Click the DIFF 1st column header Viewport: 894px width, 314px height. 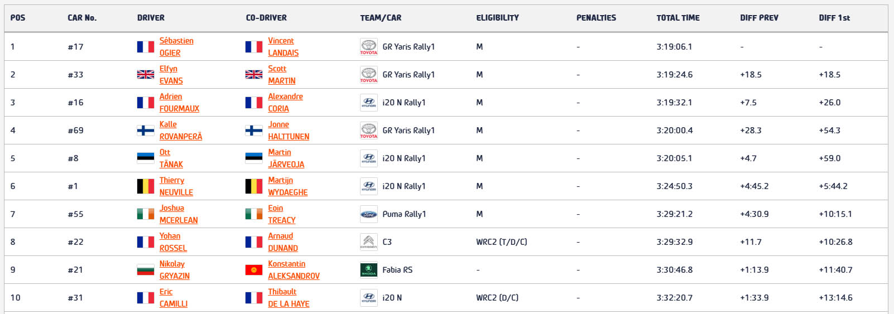coord(834,18)
